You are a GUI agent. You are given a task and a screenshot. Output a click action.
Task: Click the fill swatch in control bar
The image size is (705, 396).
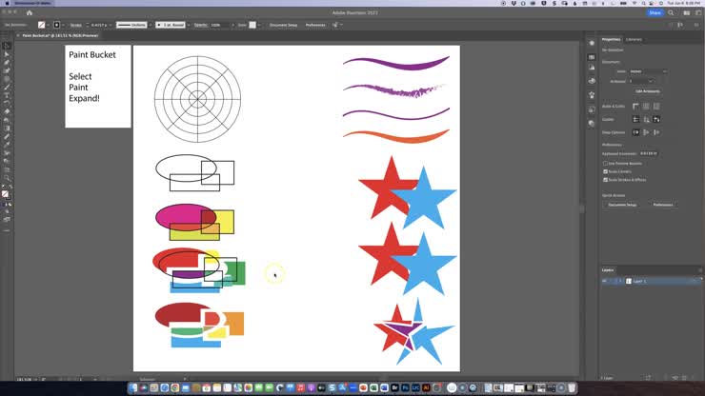coord(41,25)
